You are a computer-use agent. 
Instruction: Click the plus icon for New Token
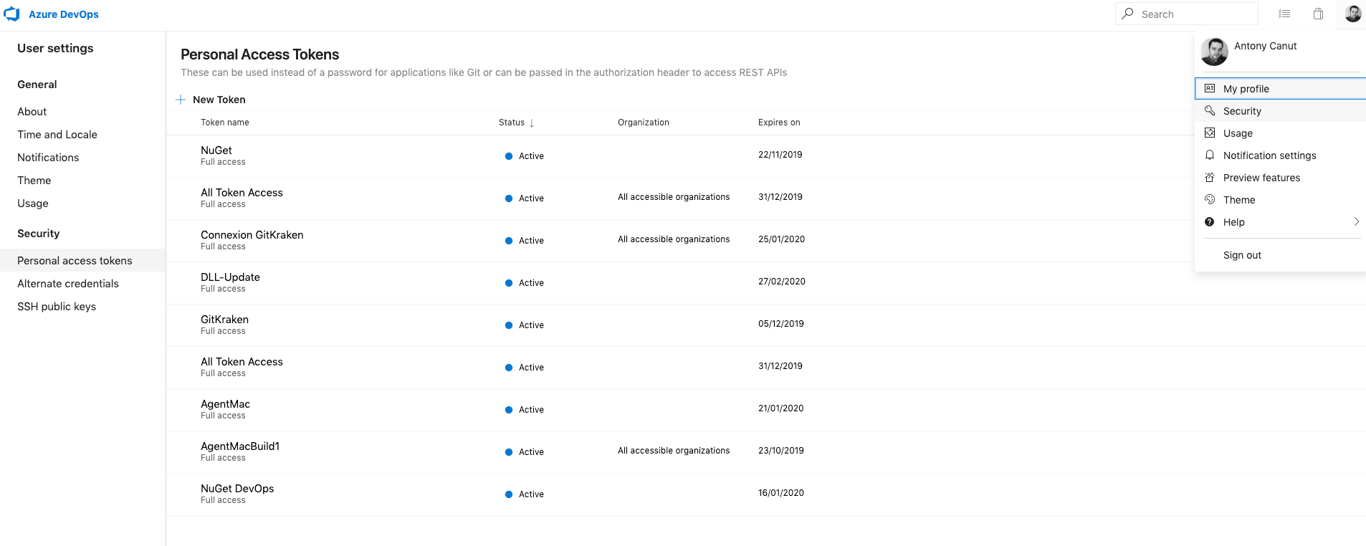(x=181, y=100)
